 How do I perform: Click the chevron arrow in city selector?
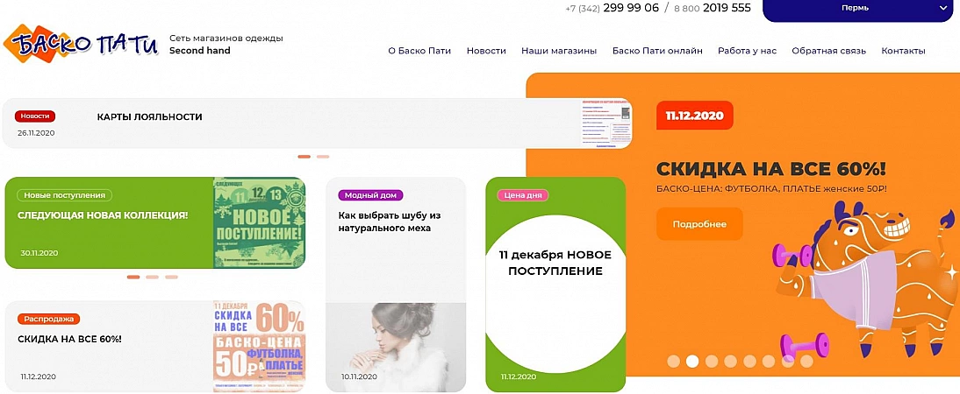coord(942,9)
